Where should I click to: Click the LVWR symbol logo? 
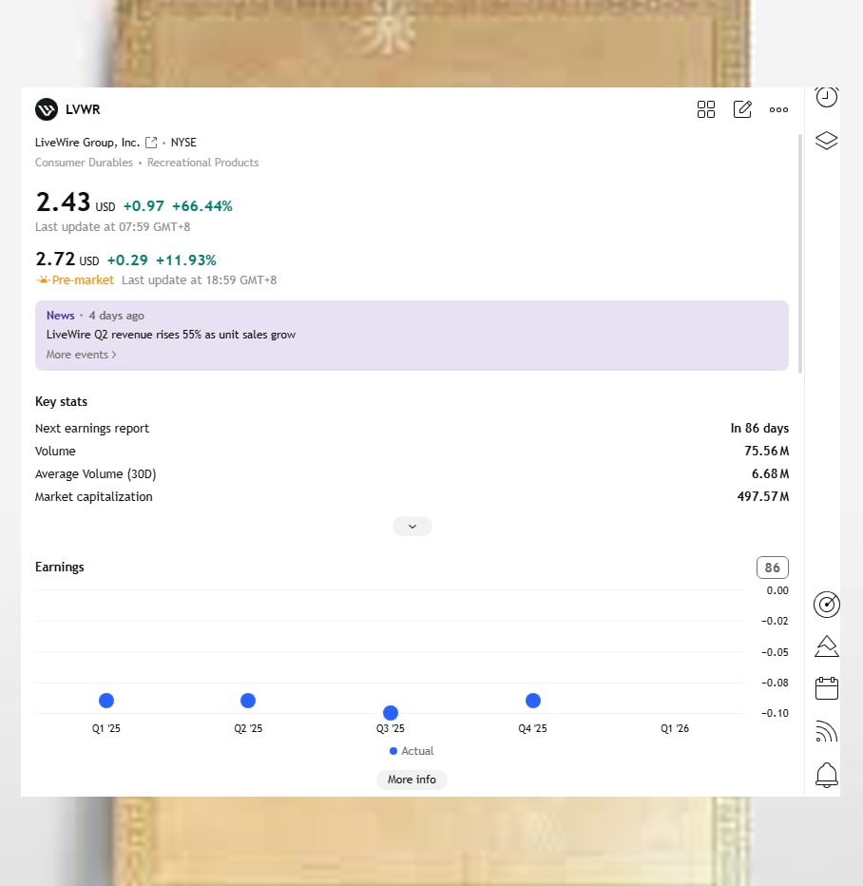47,109
